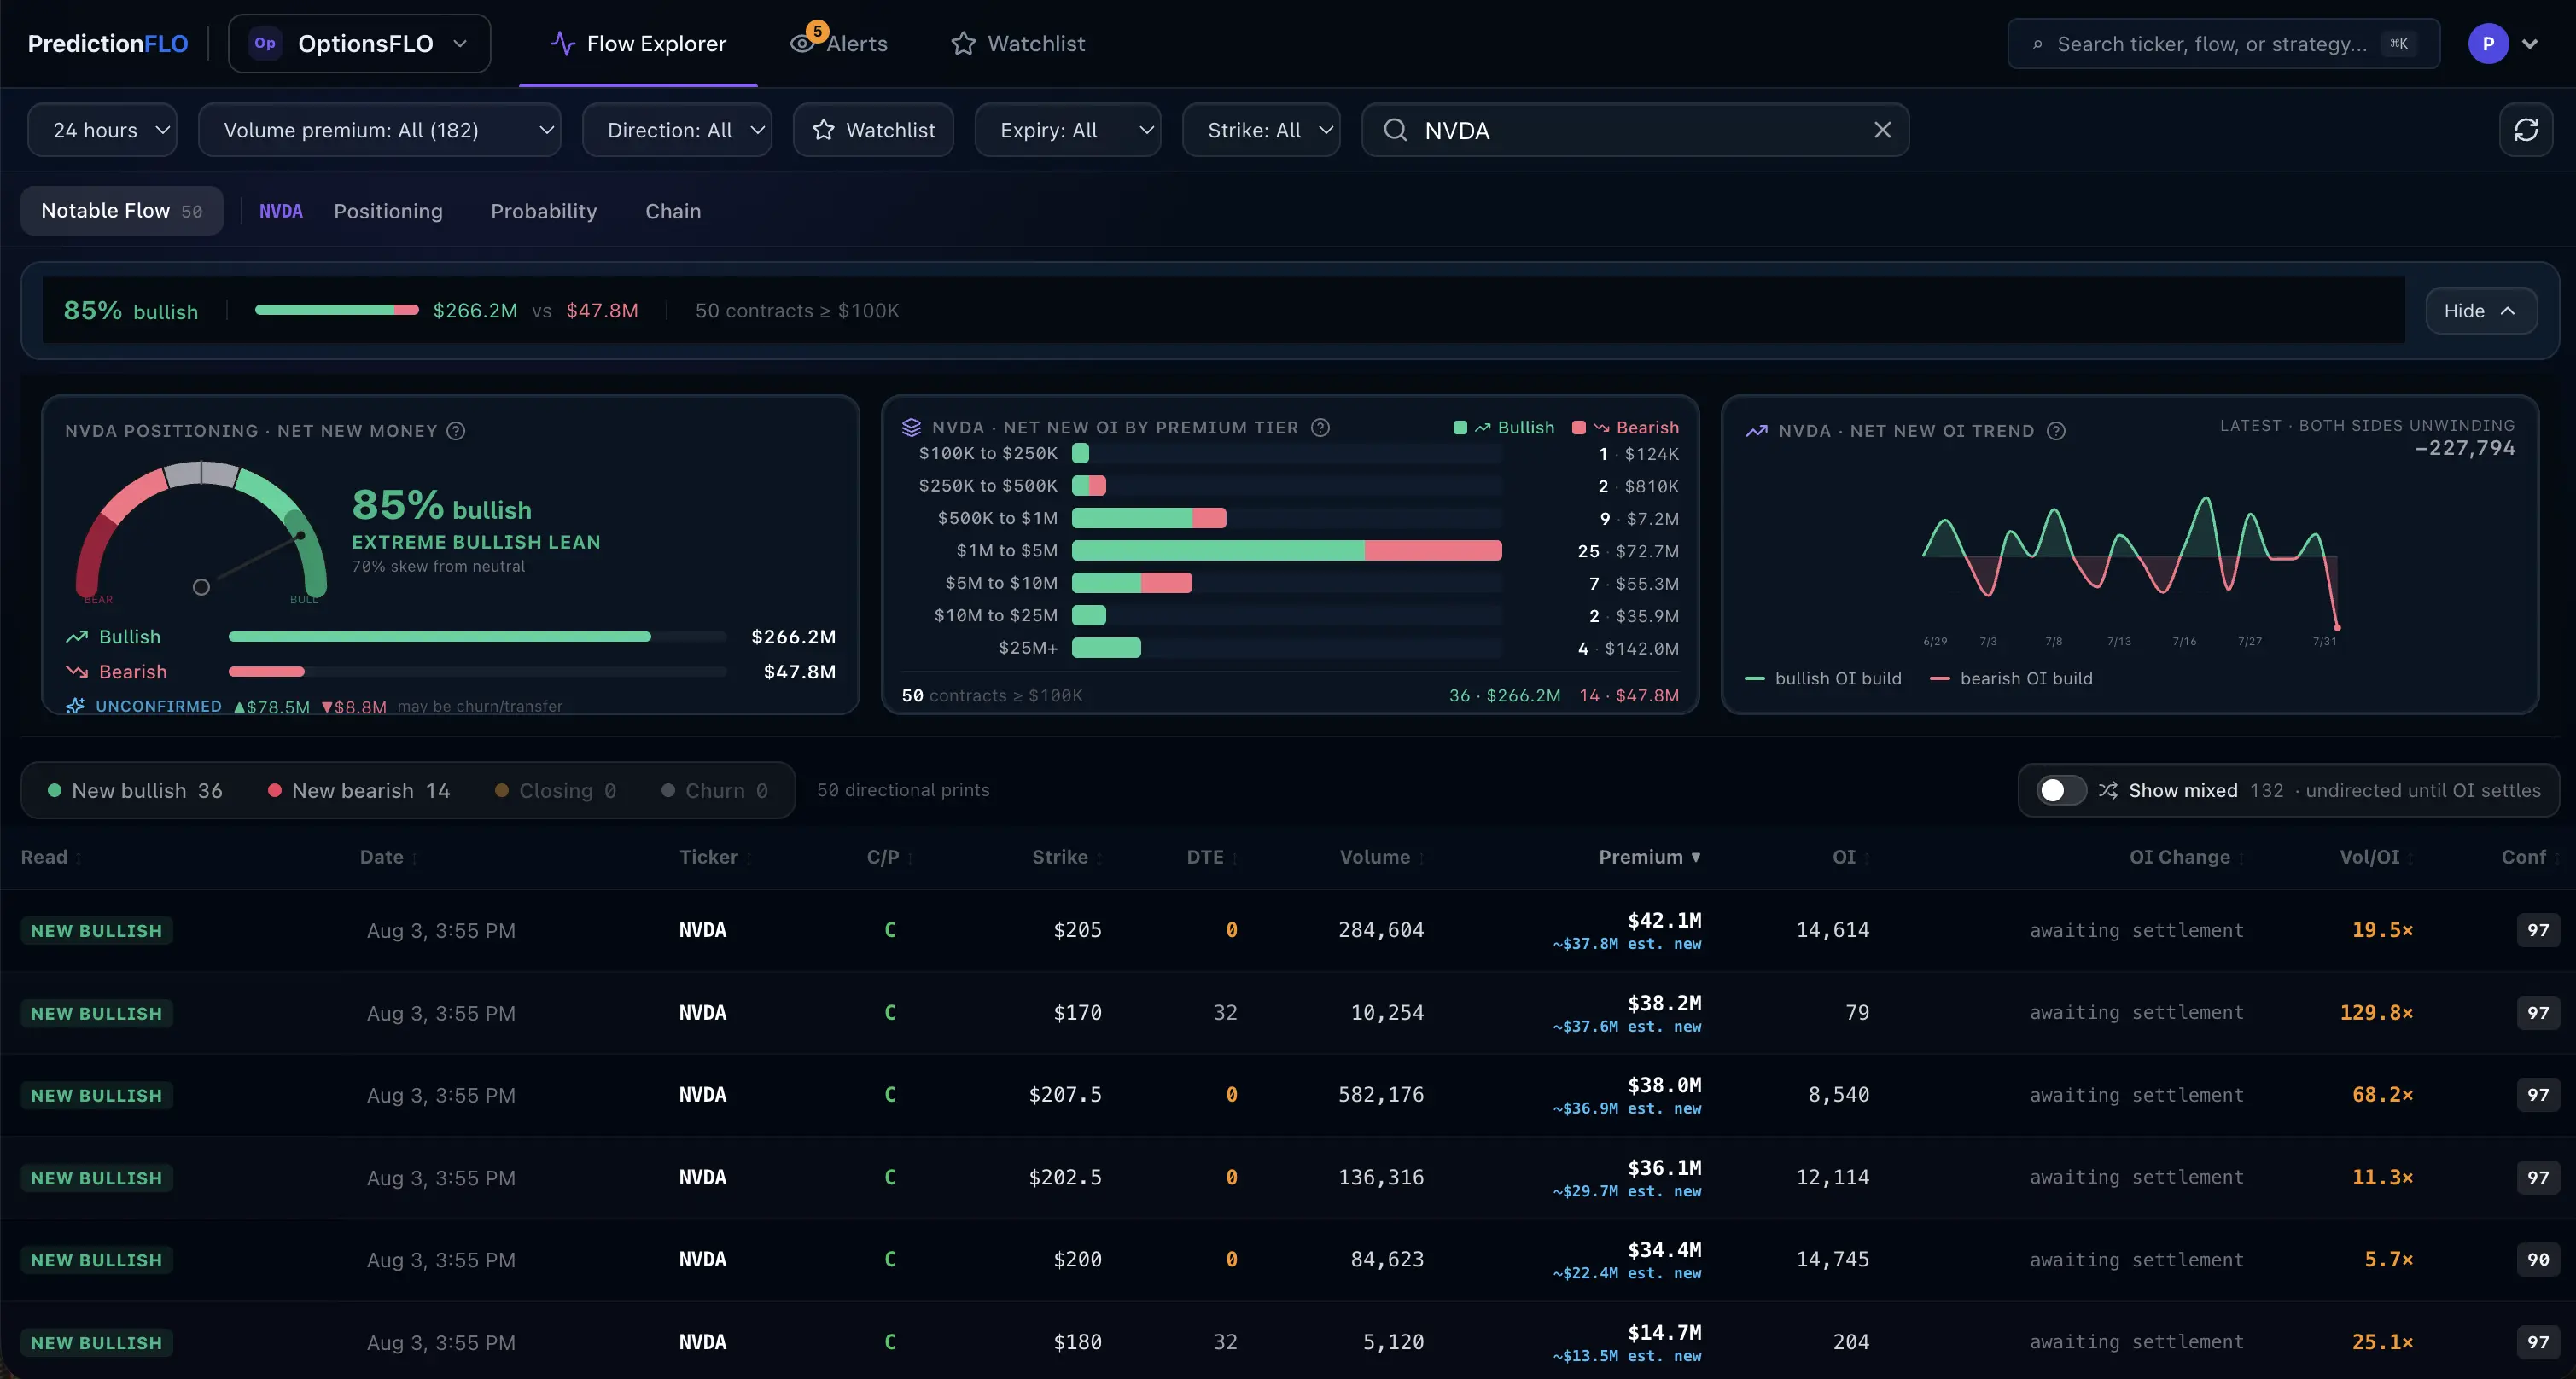Viewport: 2576px width, 1379px height.
Task: Toggle the Show mixed switch
Action: (x=2060, y=790)
